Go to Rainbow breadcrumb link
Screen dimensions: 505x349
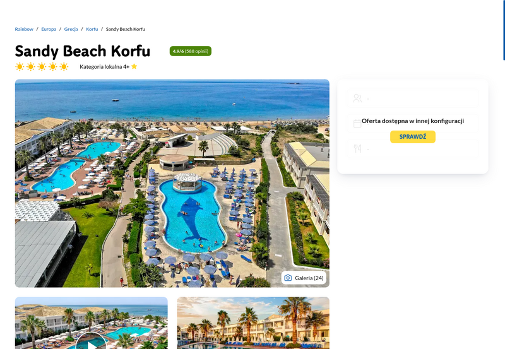tap(24, 29)
